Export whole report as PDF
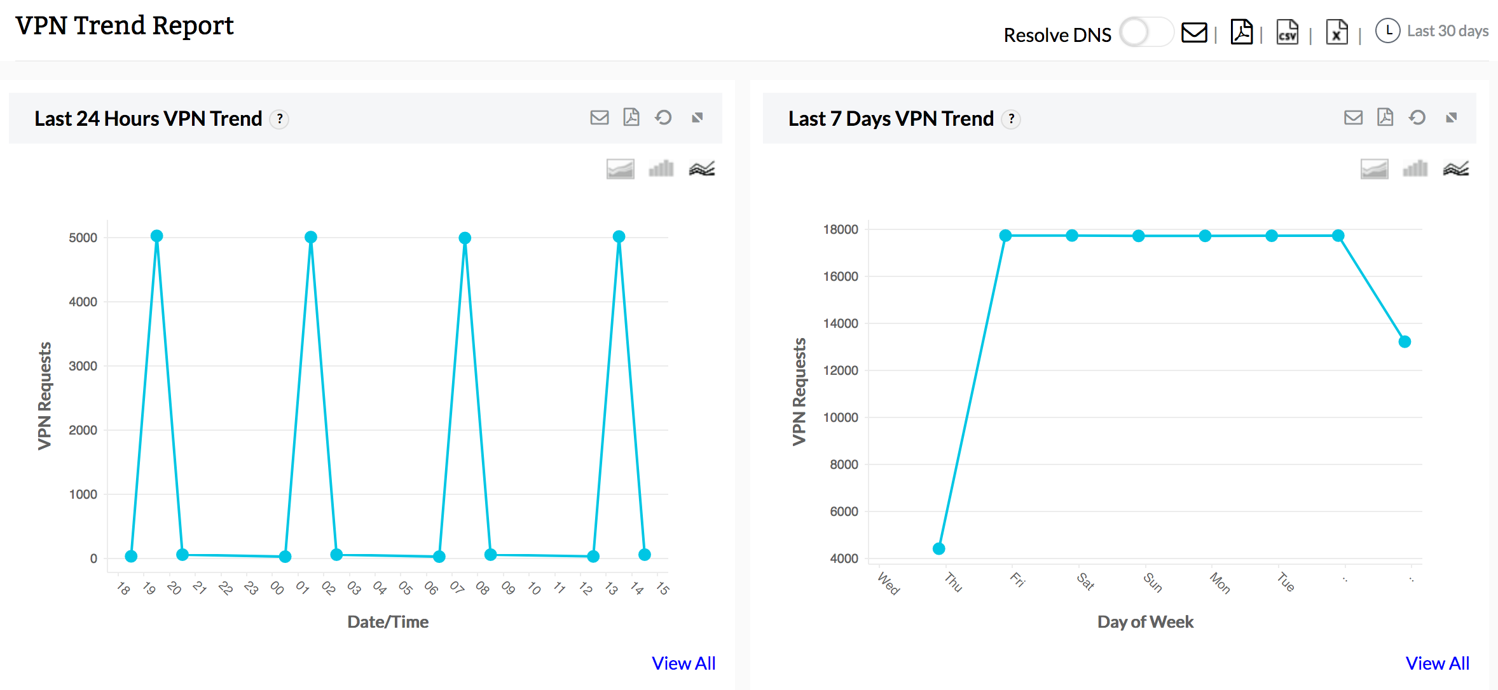 pos(1241,32)
